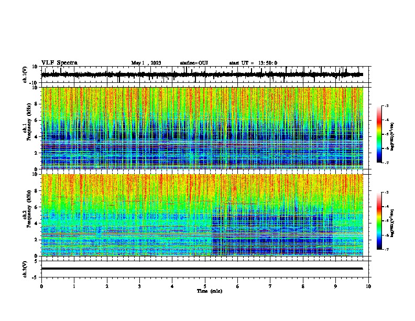Click the "-3" tick on ch.1 colorbar
This screenshot has height=321, width=415.
click(386, 105)
